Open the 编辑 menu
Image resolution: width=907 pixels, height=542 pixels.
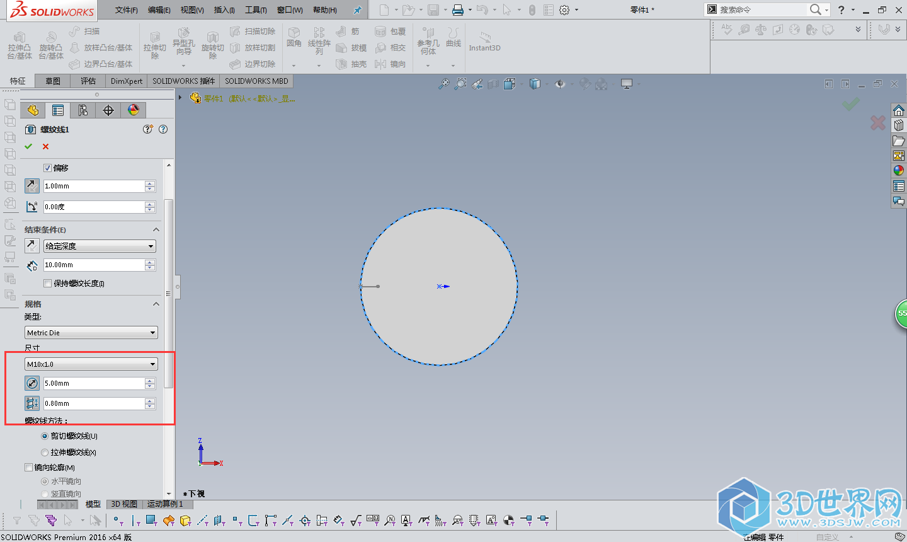click(x=159, y=10)
